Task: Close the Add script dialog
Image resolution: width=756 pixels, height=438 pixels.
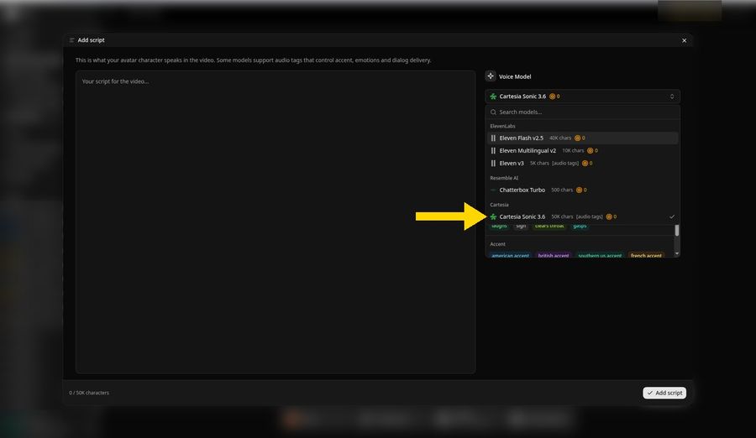Action: coord(684,40)
